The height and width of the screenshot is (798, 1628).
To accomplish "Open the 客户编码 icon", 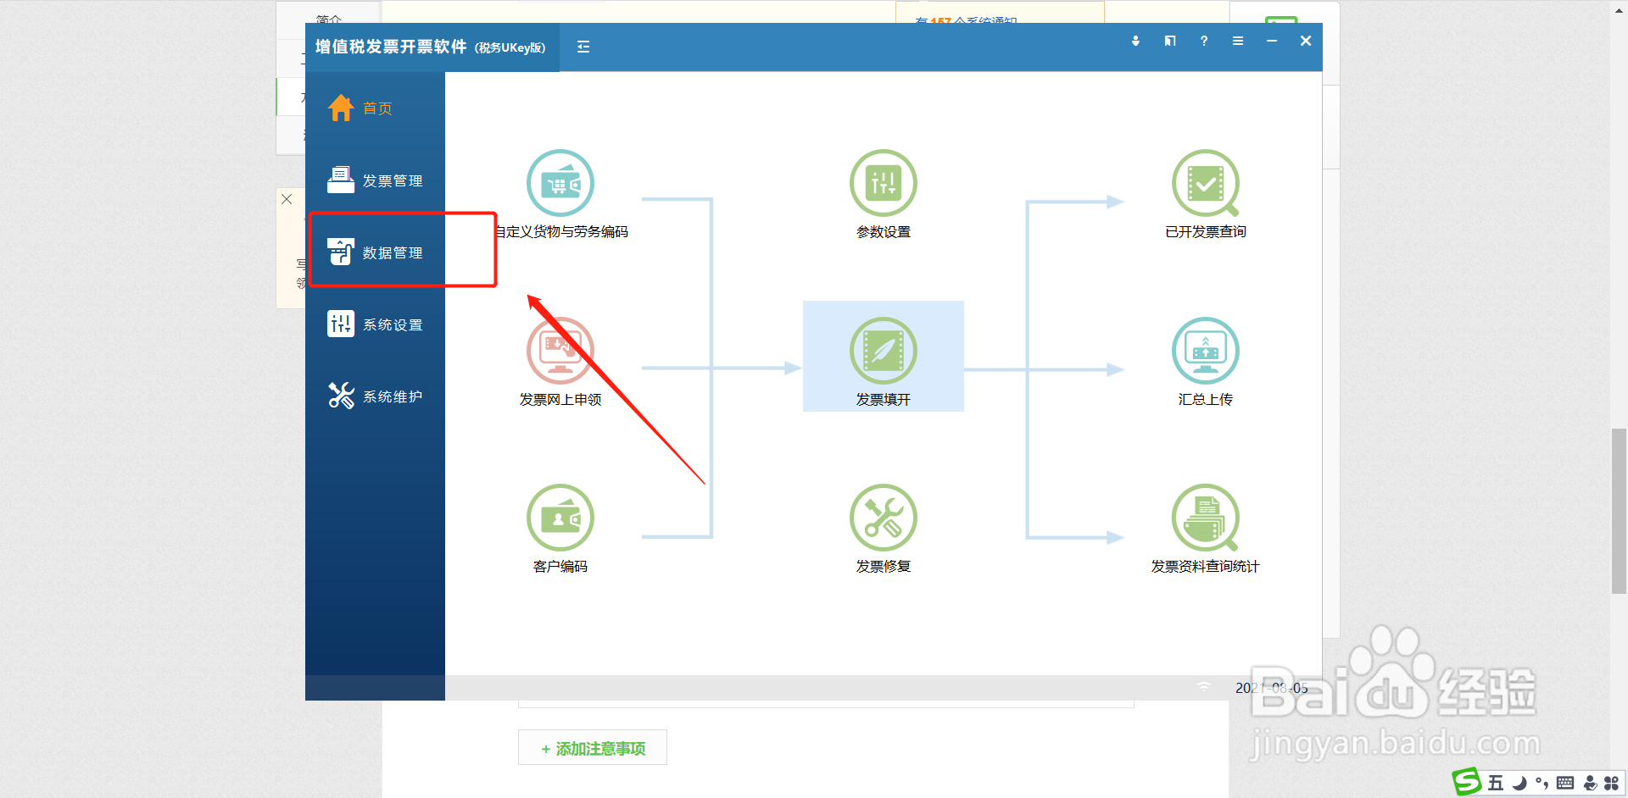I will [560, 518].
